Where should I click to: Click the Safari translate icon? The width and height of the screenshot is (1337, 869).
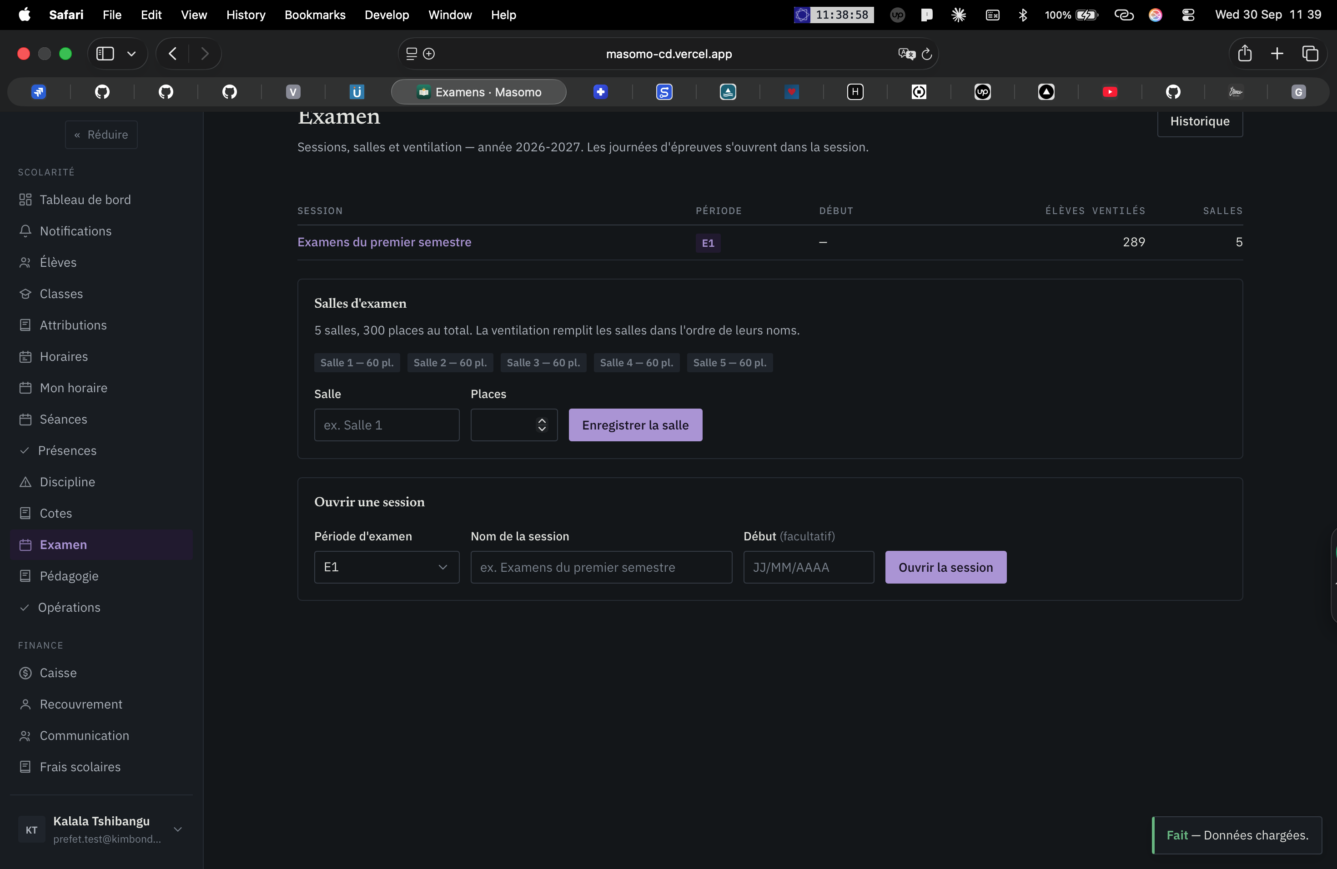coord(906,54)
